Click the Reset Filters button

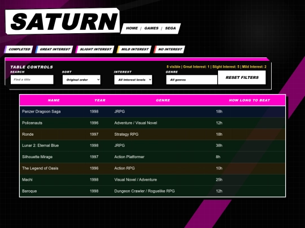242,77
